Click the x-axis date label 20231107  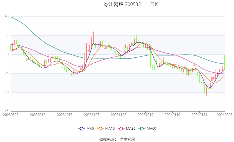coord(92,115)
